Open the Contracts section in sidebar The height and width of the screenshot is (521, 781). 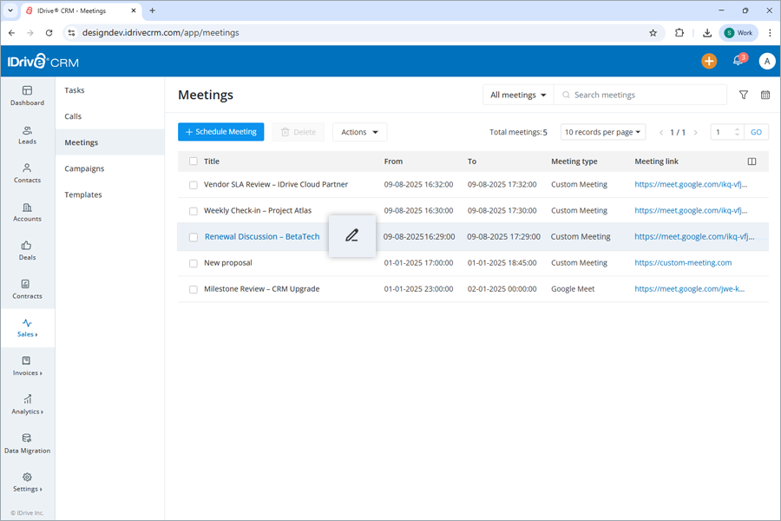pos(27,290)
